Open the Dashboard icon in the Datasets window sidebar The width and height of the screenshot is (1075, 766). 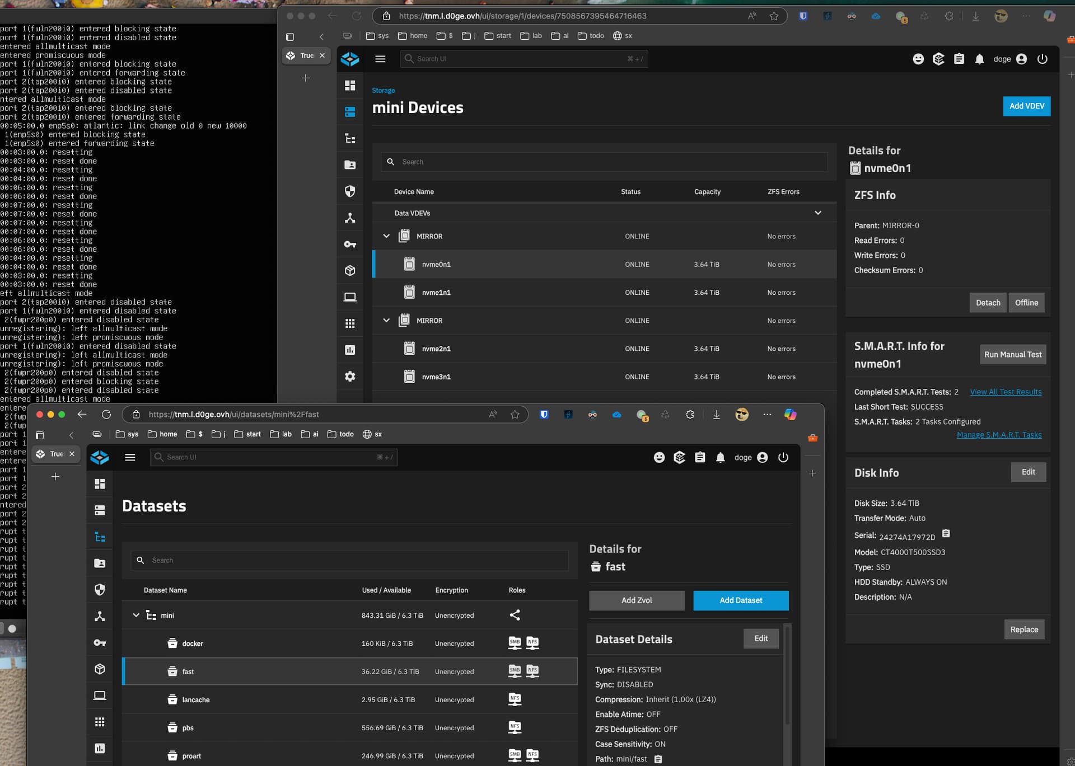[100, 484]
